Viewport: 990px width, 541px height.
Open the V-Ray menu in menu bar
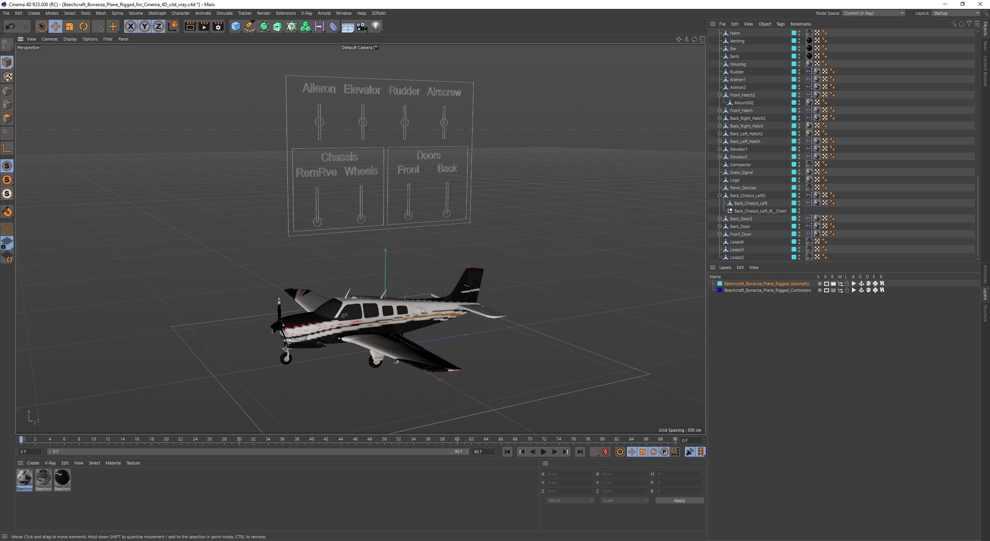(307, 13)
